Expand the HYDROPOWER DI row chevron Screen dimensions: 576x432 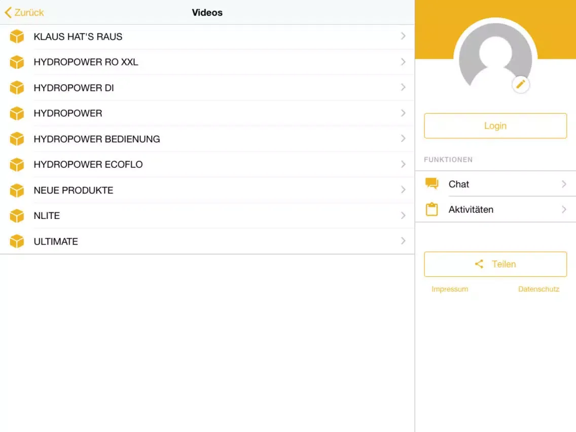(403, 88)
